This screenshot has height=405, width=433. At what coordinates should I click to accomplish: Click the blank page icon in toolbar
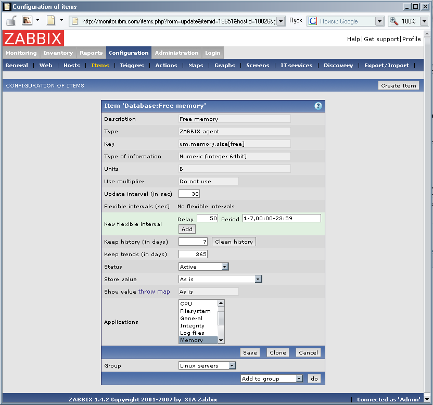pyautogui.click(x=50, y=21)
